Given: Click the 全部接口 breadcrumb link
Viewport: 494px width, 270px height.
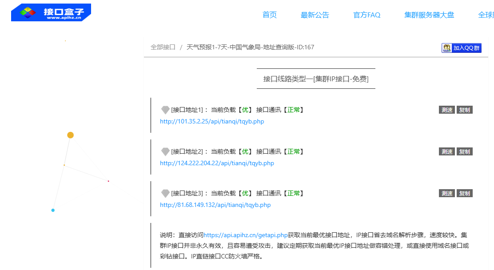Looking at the screenshot, I should [x=163, y=47].
